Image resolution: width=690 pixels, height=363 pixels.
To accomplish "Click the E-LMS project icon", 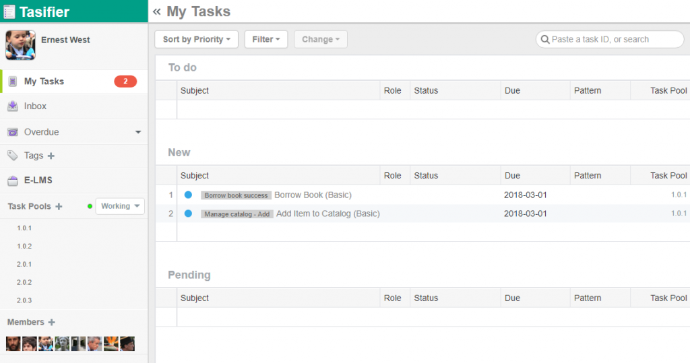I will click(x=13, y=180).
